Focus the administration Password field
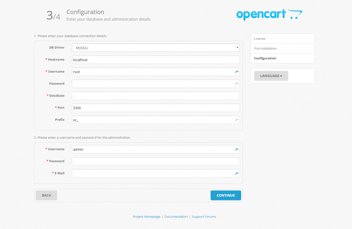The image size is (352, 229). pyautogui.click(x=156, y=161)
